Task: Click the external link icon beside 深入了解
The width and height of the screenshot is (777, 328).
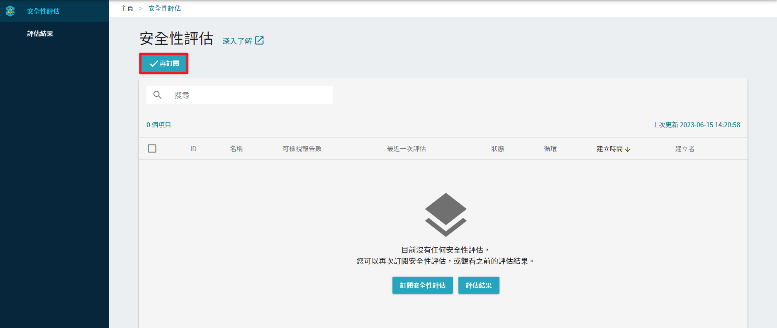Action: pyautogui.click(x=259, y=40)
